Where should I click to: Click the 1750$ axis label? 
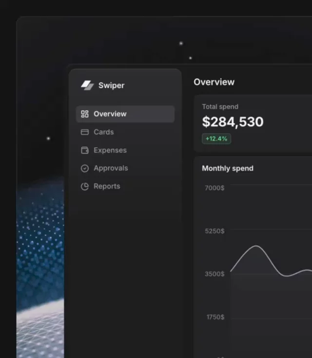[x=215, y=317]
